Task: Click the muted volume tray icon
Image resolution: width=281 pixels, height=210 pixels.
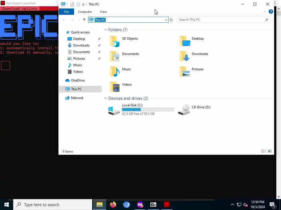Action: 245,205
